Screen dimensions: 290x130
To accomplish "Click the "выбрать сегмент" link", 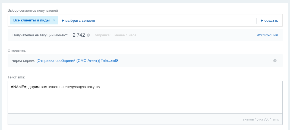I will pyautogui.click(x=80, y=20).
